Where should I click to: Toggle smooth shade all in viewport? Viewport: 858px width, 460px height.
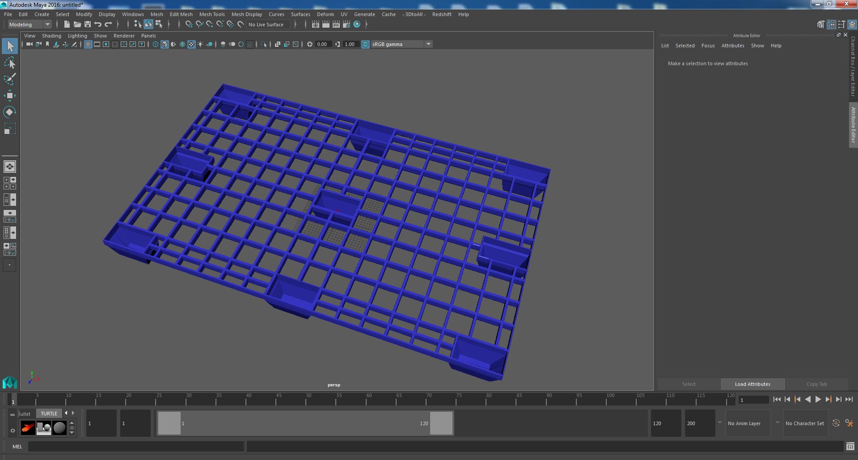tap(165, 44)
